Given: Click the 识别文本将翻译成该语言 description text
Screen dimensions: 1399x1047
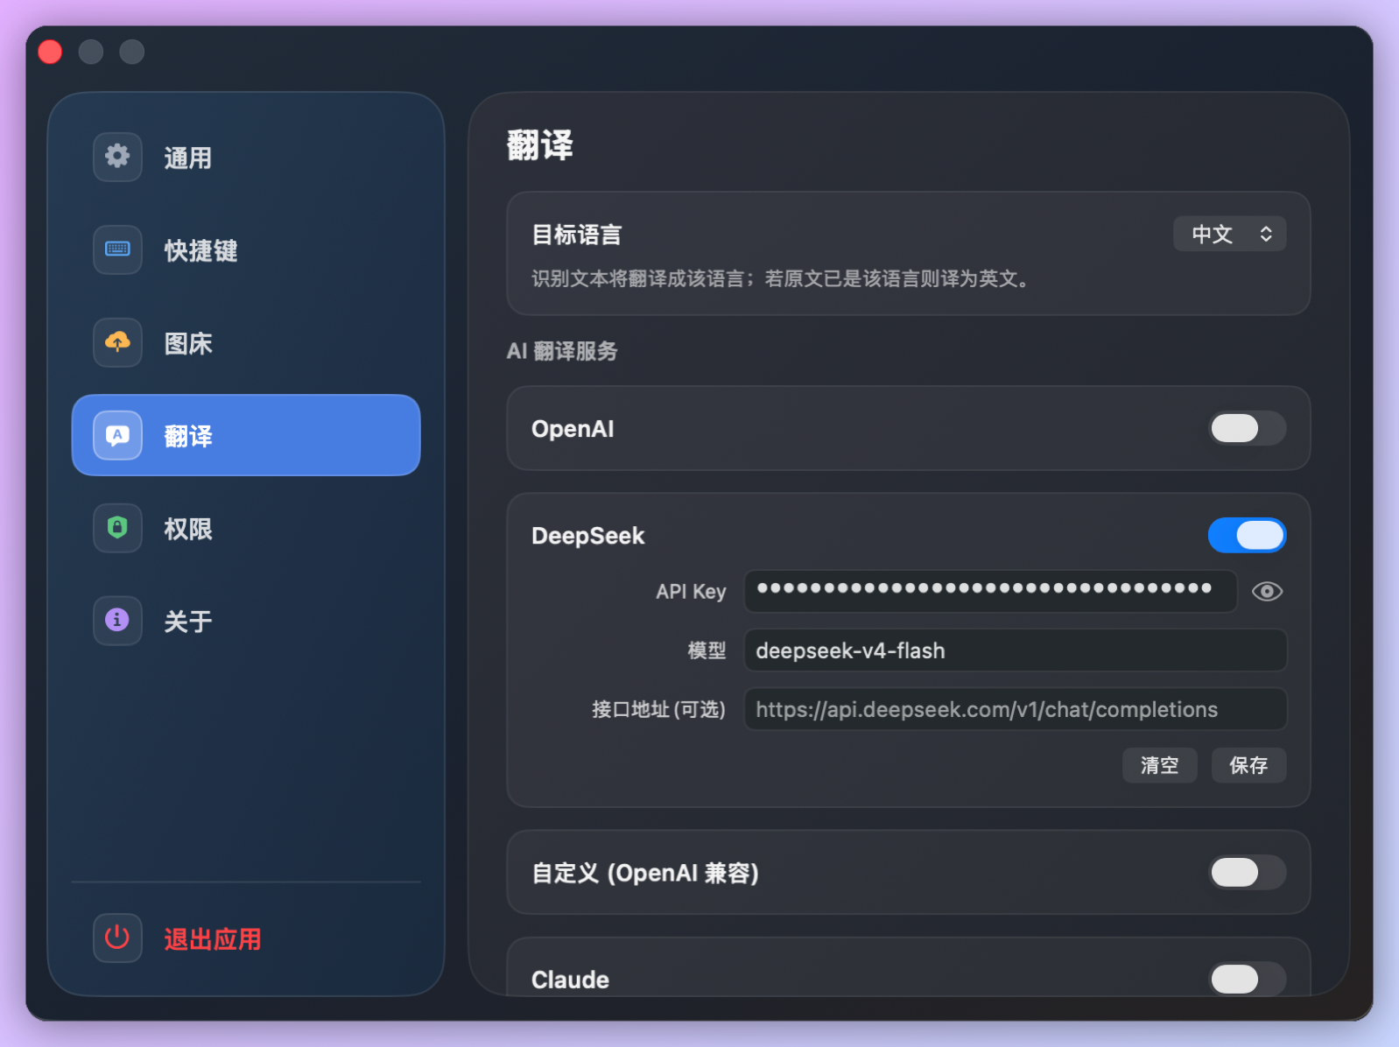Looking at the screenshot, I should point(783,278).
